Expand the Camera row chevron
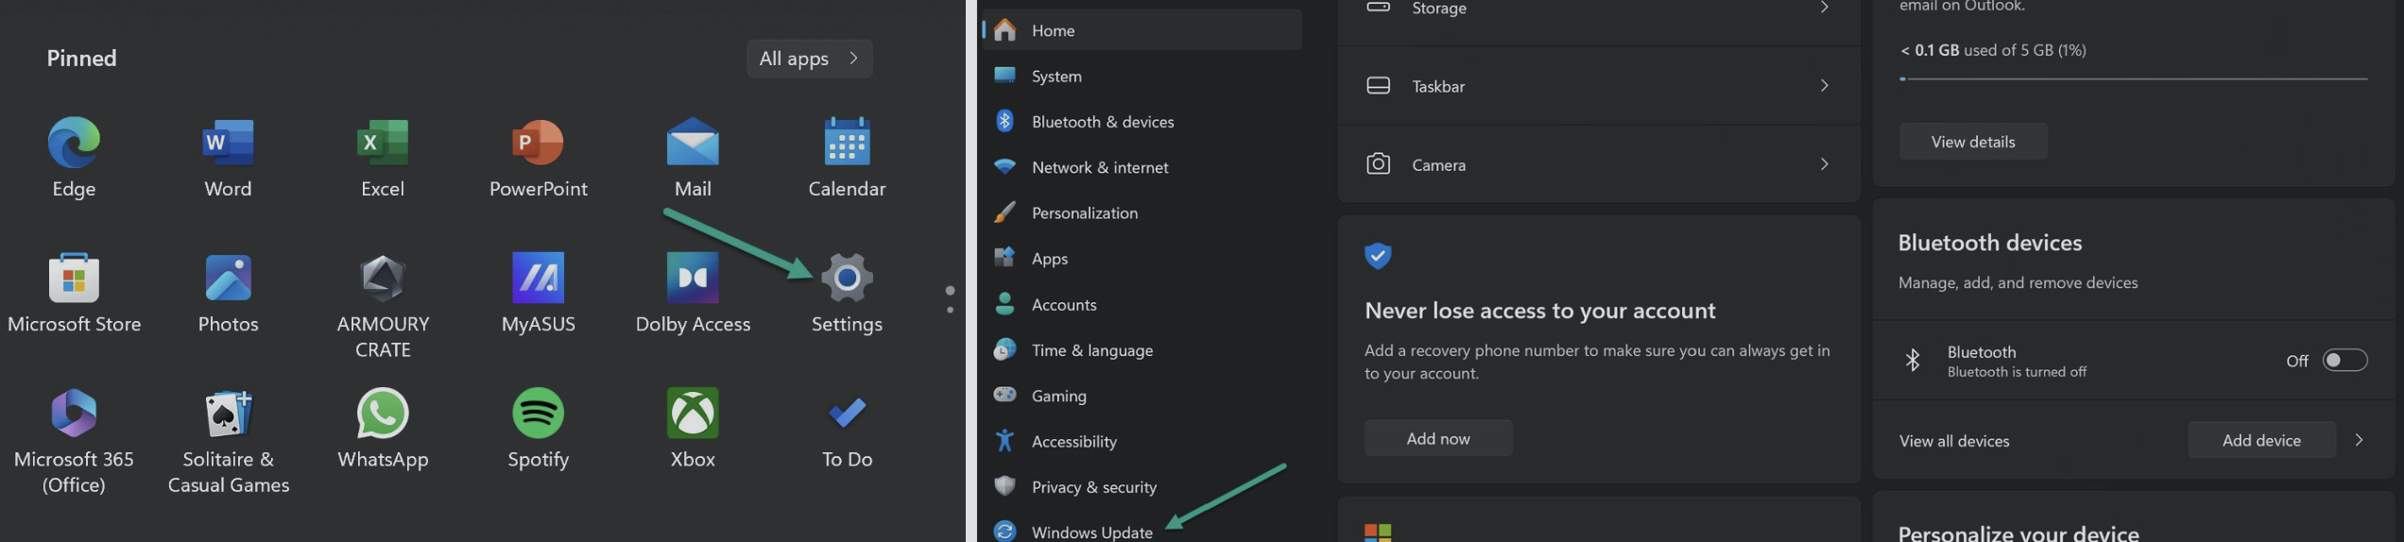2404x542 pixels. [x=1824, y=164]
